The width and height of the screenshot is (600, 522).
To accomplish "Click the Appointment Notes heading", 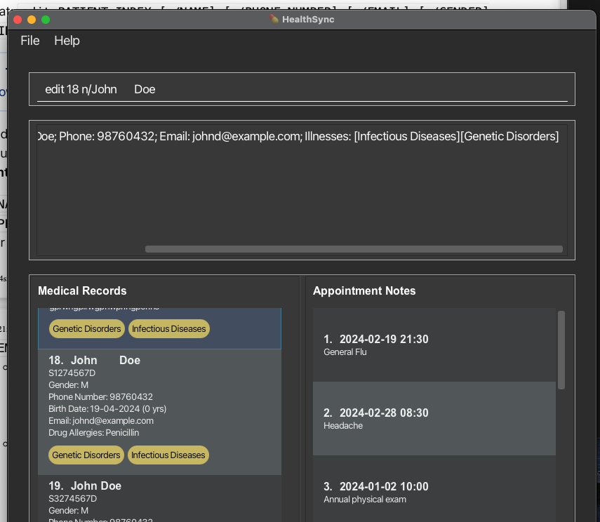I will click(x=364, y=291).
